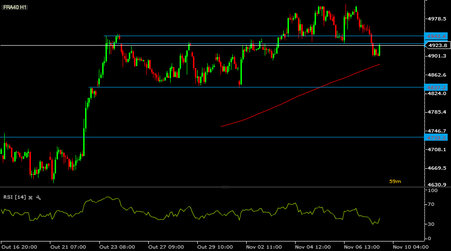Select the RSI [14] indicator label
451x251 pixels.
tap(15, 197)
